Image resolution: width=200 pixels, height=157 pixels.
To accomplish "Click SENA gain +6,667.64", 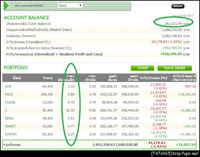I will (158, 116).
